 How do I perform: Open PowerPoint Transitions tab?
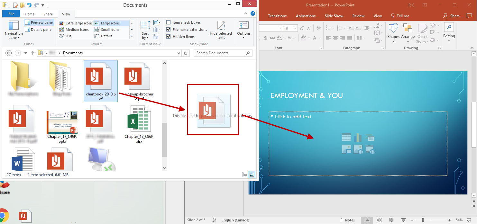pos(277,16)
